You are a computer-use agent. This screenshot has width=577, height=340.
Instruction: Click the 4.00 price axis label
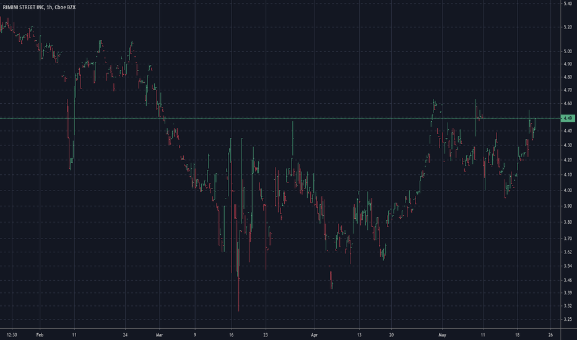(568, 190)
